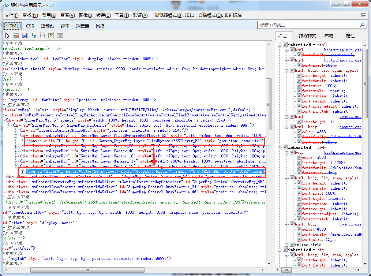Uncheck the font-family: sans-serif property
This screenshot has height=276, width=371.
(299, 55)
